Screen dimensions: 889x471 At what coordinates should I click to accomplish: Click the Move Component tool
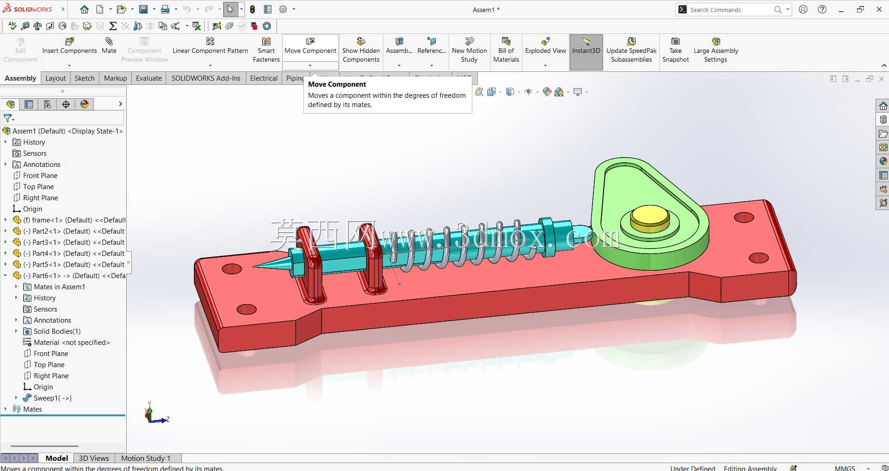pyautogui.click(x=310, y=46)
